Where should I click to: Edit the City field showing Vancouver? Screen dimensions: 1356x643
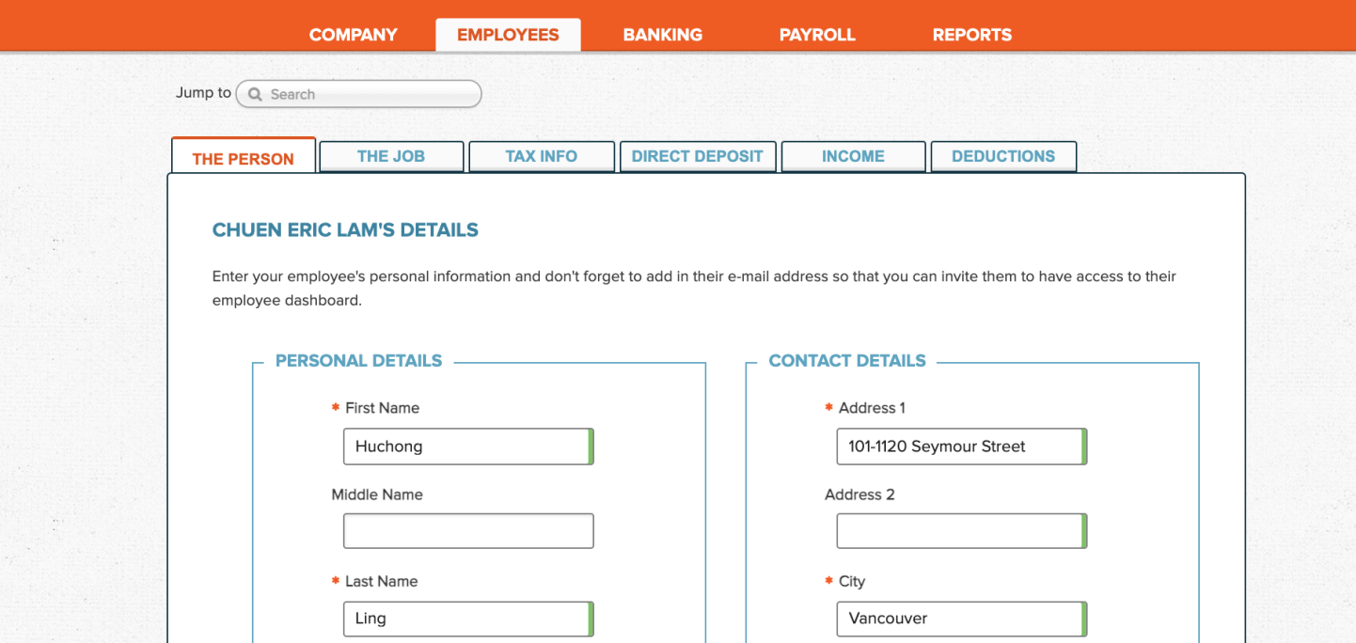(x=959, y=619)
